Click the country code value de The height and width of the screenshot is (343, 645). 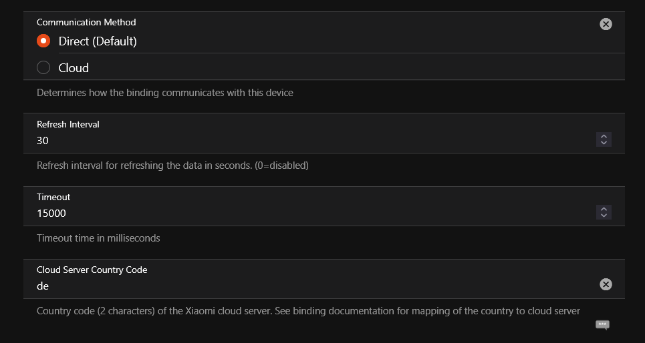click(x=43, y=286)
